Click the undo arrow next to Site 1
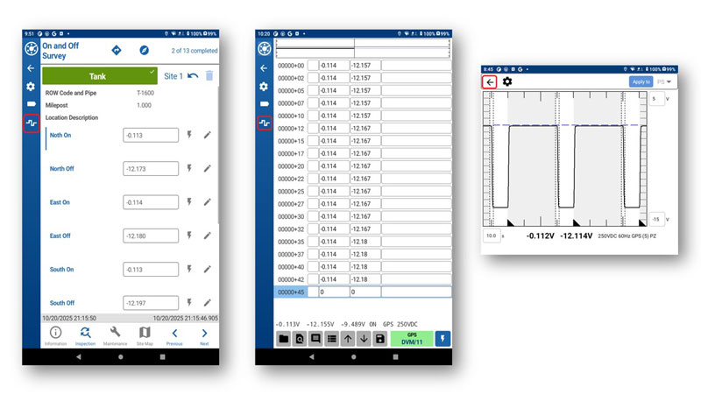Viewport: 701px width, 394px height. click(193, 77)
